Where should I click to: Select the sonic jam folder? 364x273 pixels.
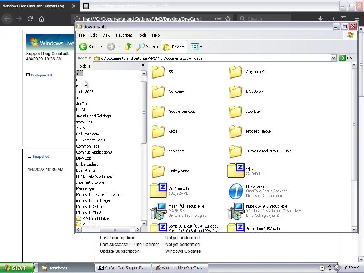pyautogui.click(x=168, y=151)
